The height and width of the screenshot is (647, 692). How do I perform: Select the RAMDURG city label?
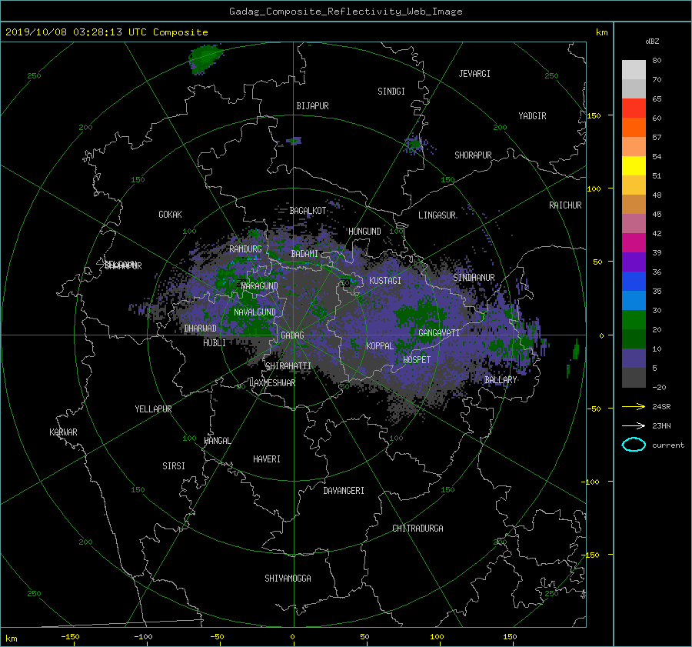pos(245,249)
